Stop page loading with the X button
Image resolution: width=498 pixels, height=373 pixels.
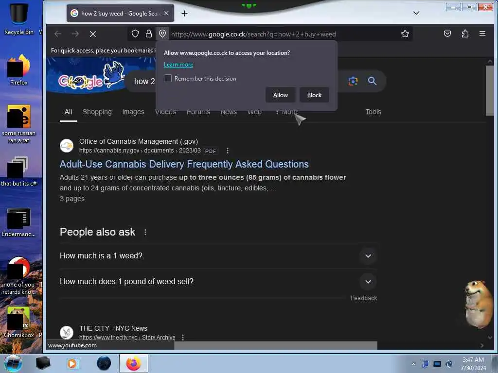click(93, 34)
